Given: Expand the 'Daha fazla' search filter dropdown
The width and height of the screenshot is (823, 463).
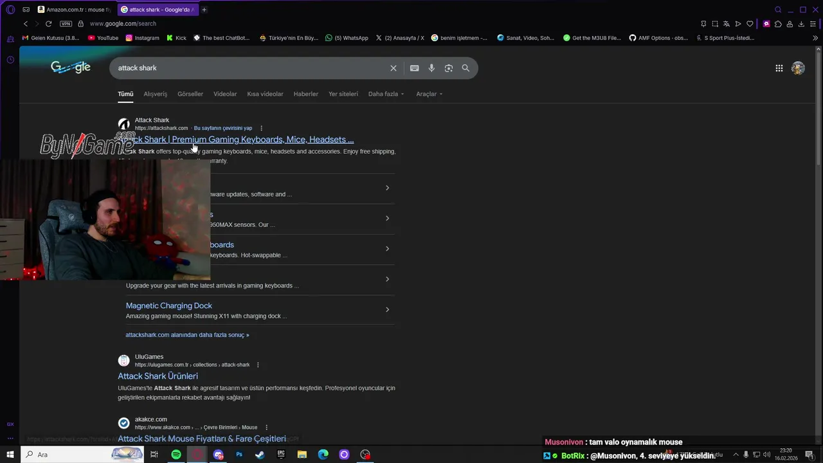Looking at the screenshot, I should 386,94.
